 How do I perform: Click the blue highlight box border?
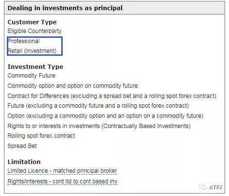pyautogui.click(x=35, y=37)
